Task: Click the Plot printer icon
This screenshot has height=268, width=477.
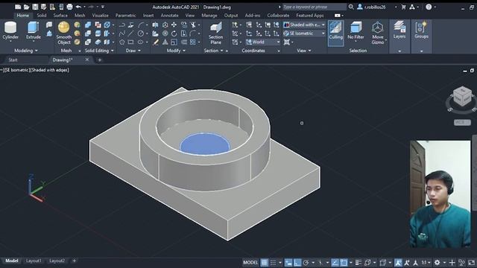Action: coord(69,7)
